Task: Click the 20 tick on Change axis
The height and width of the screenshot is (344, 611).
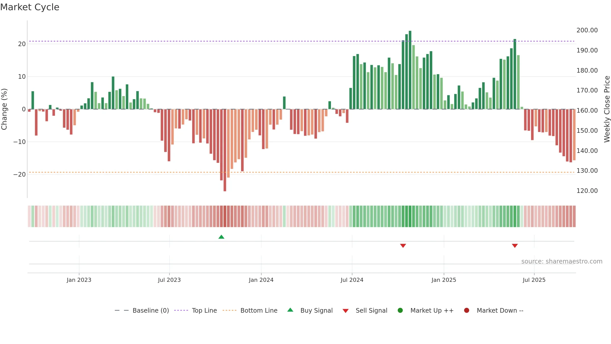Action: 22,44
